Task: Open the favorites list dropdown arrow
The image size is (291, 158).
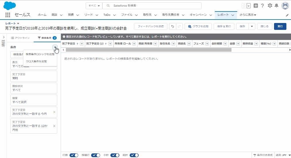Action: tap(249, 6)
